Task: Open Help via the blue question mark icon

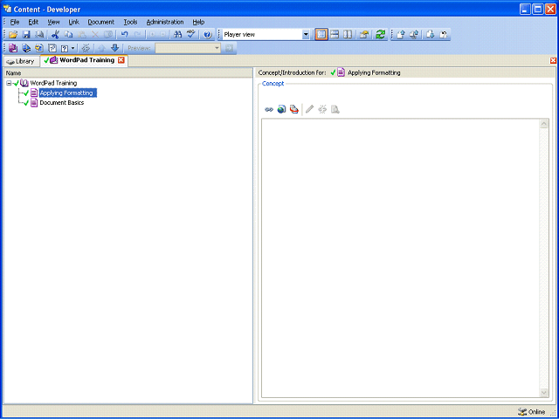Action: (208, 35)
